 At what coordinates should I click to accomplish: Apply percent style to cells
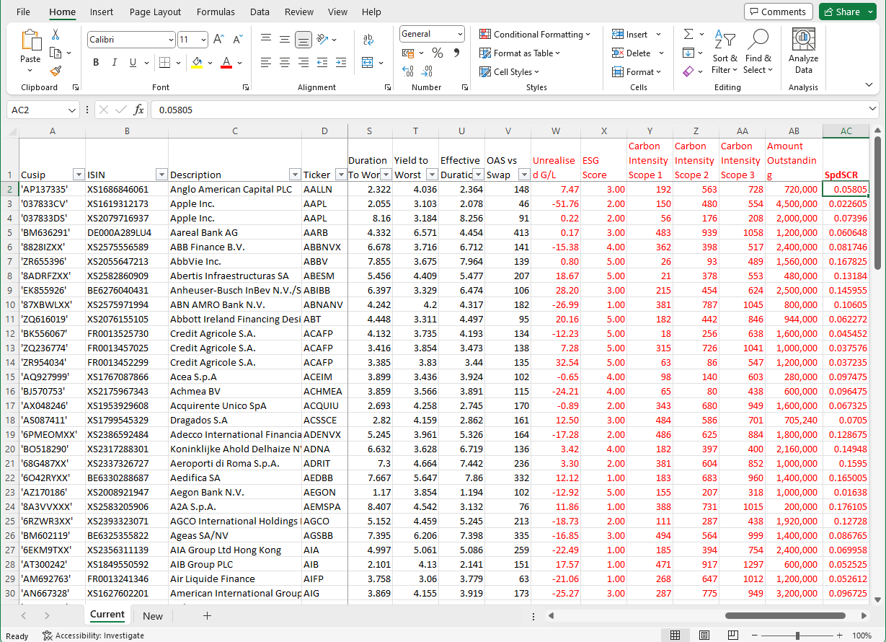438,53
